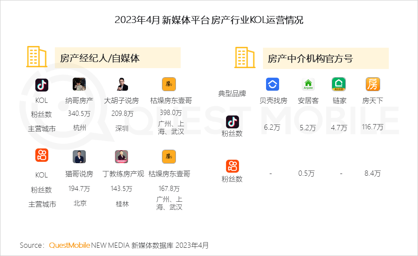Click the Kuaishou icon in the official accounts section

[232, 166]
